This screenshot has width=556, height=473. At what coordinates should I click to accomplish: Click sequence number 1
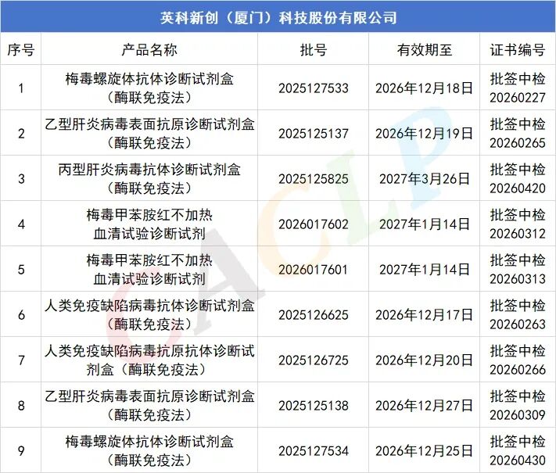(21, 88)
